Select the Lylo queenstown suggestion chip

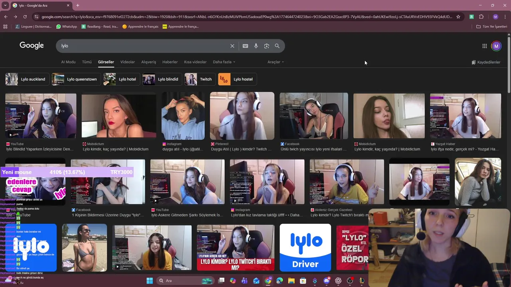(76, 79)
